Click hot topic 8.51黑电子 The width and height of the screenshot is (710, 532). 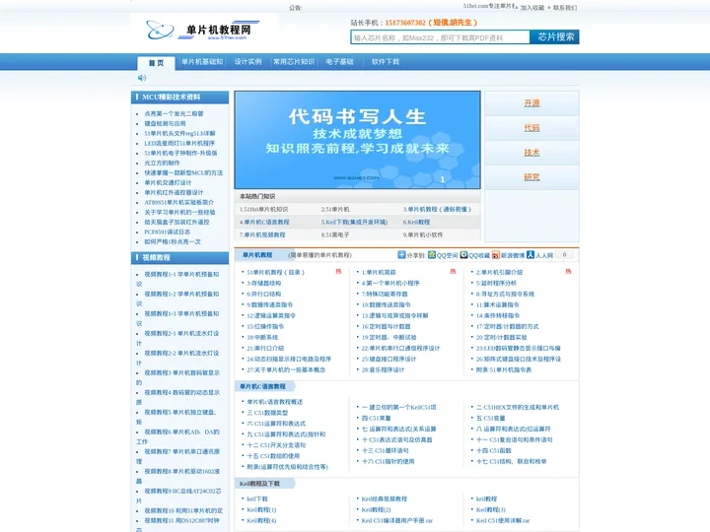[335, 234]
